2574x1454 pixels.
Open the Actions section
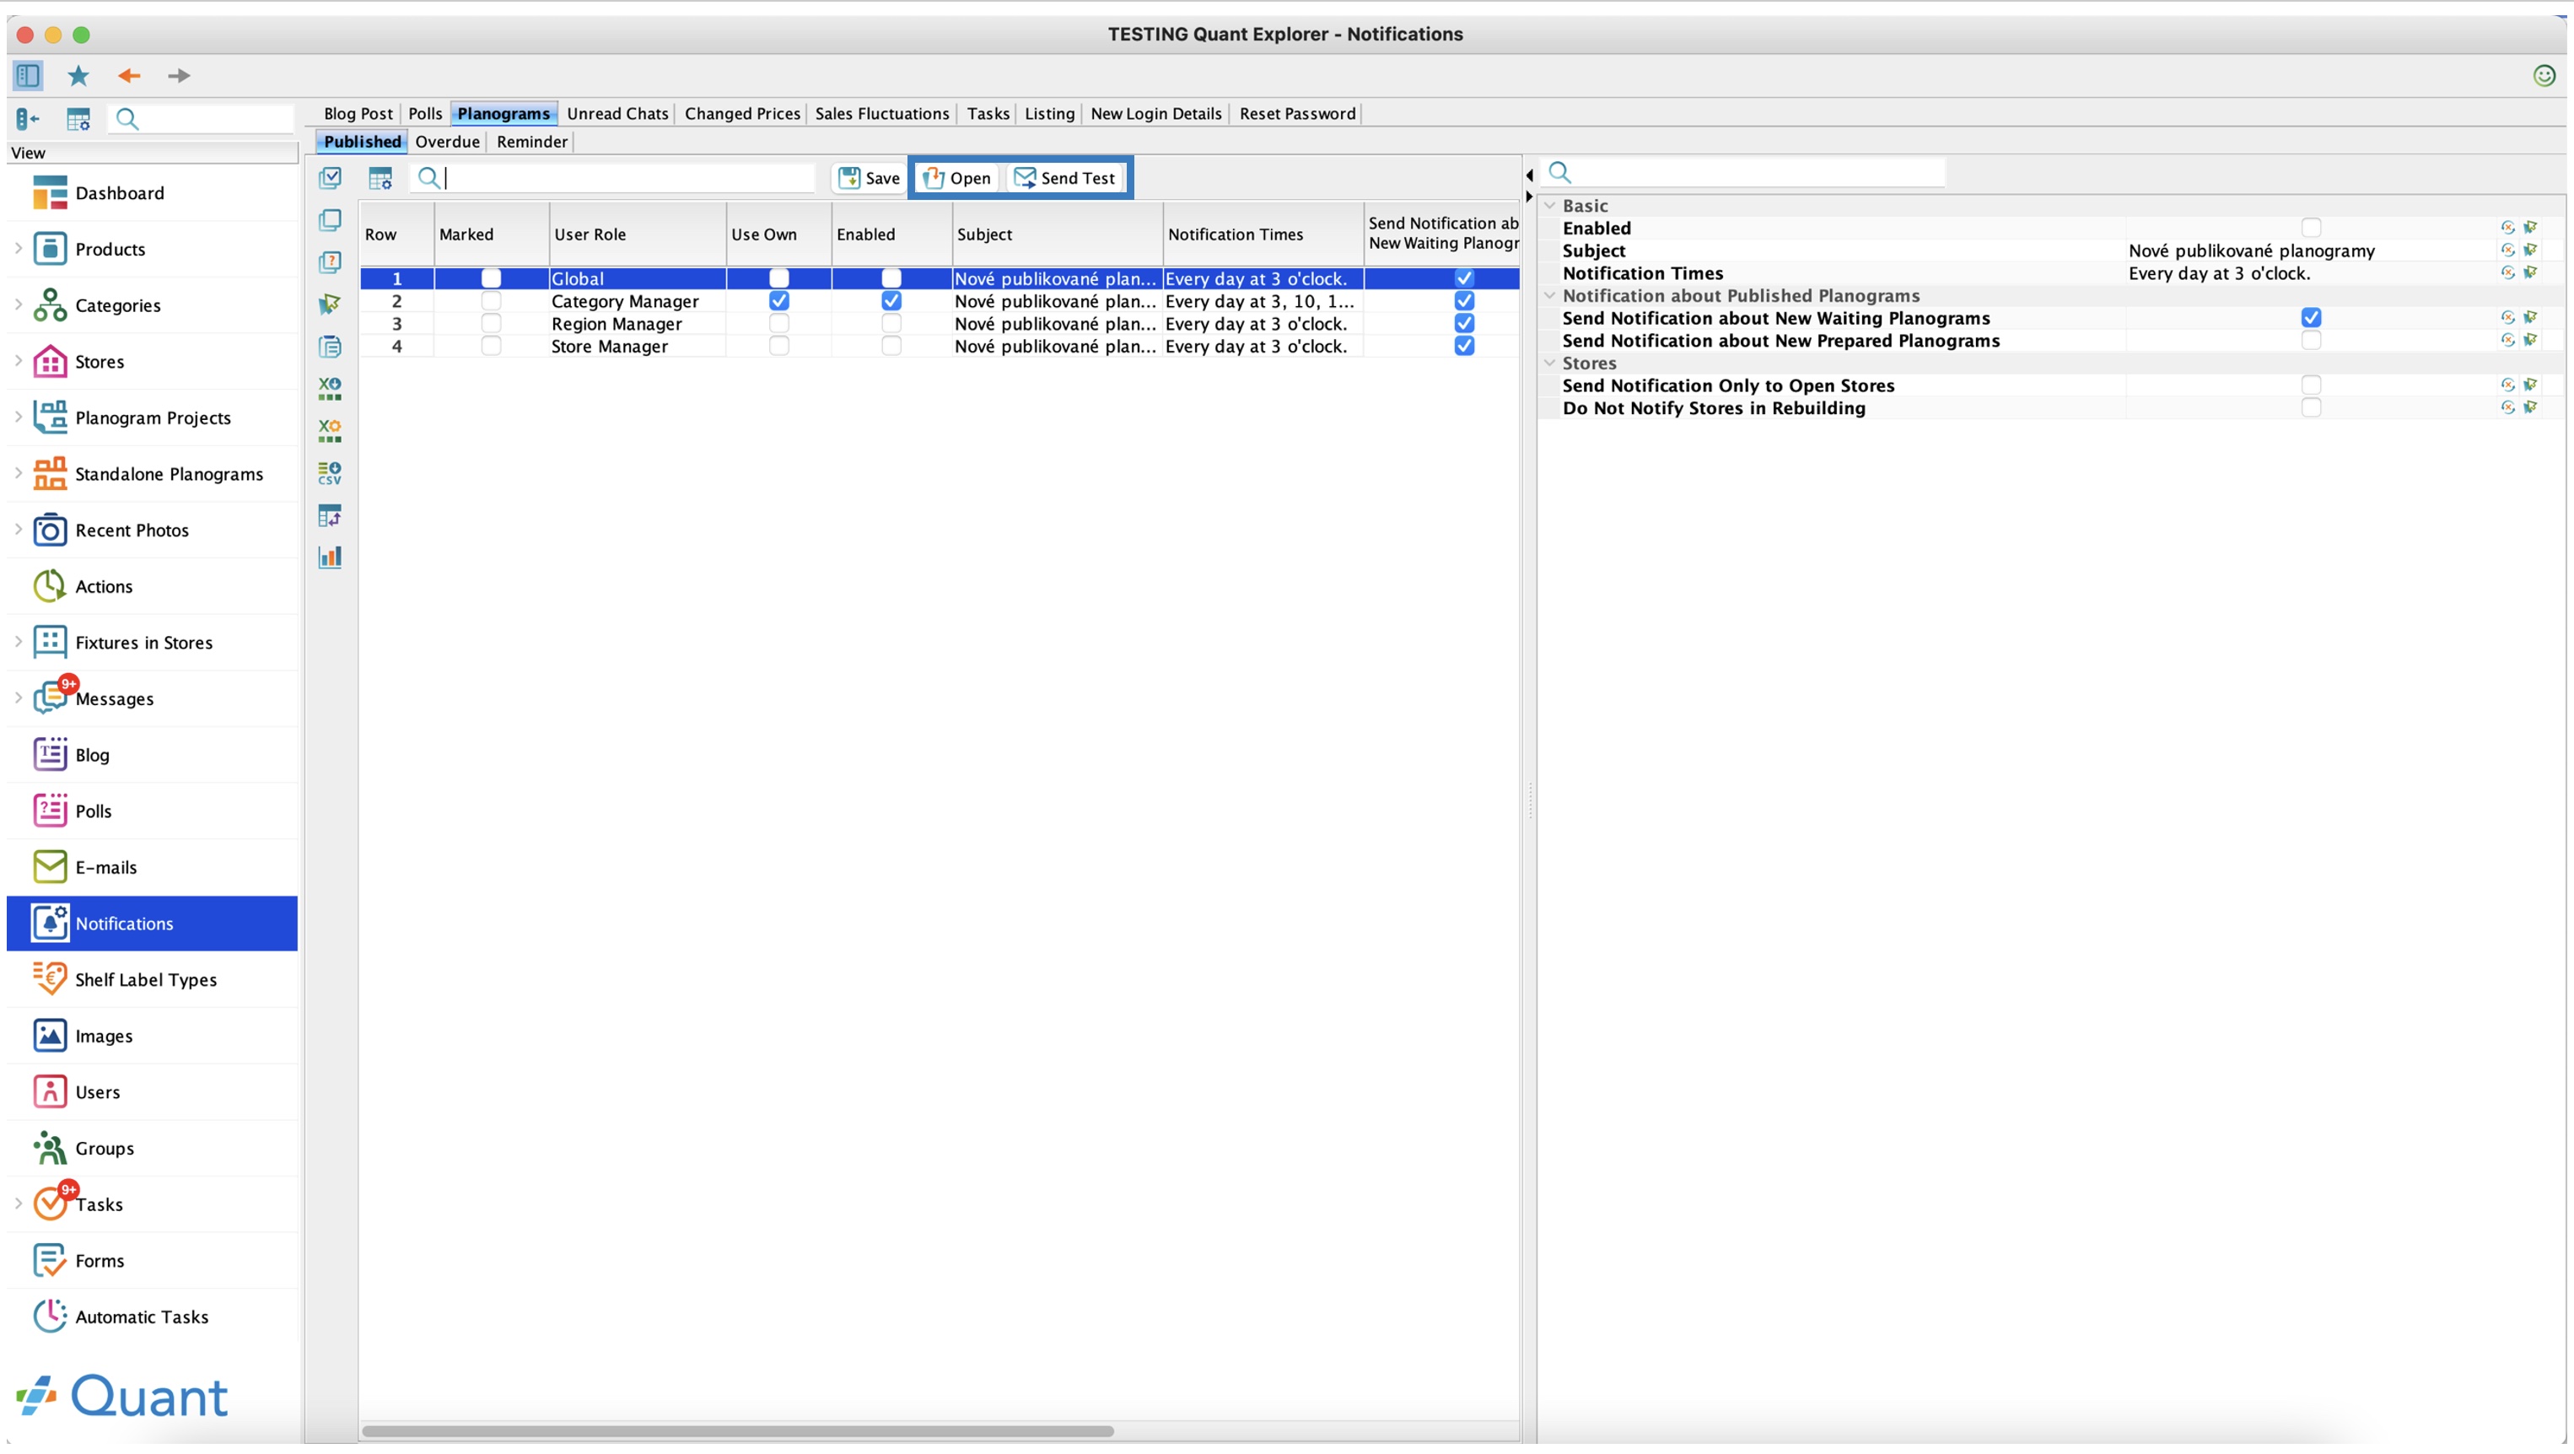click(152, 587)
